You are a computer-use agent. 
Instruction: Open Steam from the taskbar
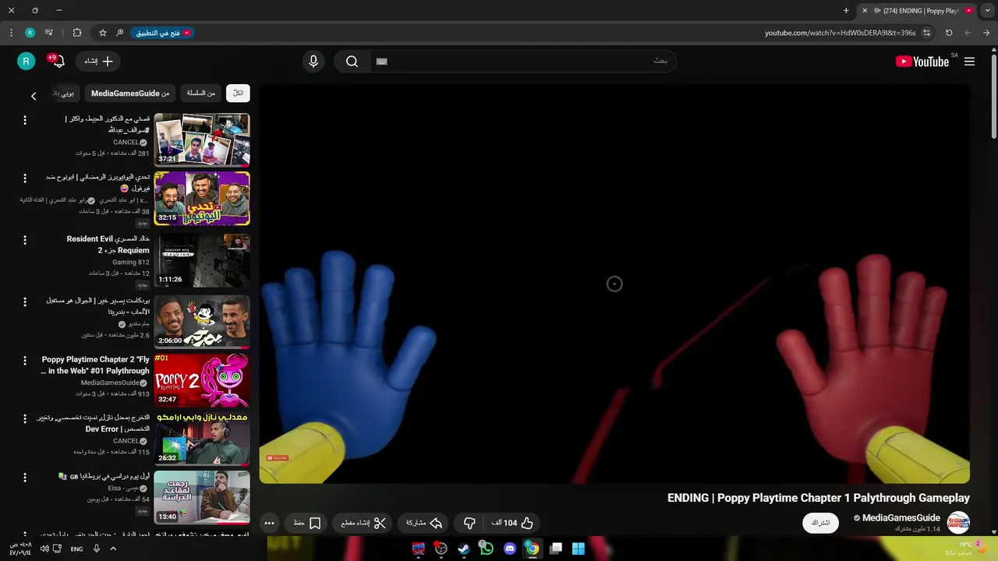coord(464,549)
